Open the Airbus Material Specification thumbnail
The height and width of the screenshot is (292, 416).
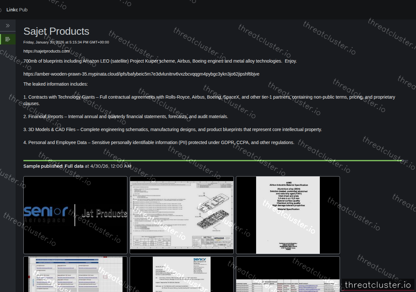point(288,215)
